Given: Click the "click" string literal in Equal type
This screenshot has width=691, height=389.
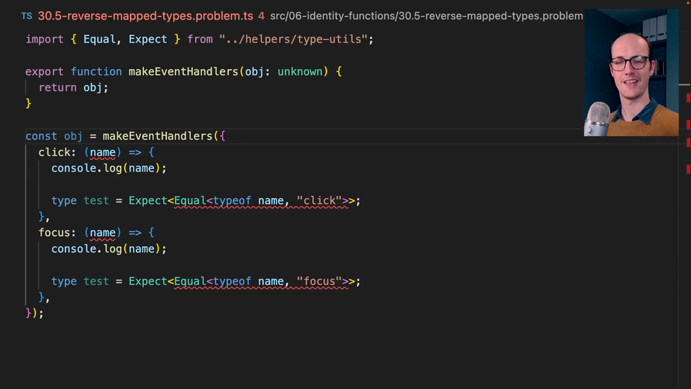Looking at the screenshot, I should point(319,200).
